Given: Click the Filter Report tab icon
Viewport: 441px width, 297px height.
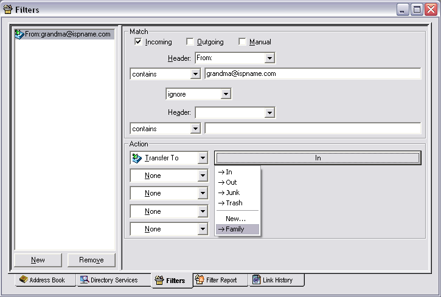Looking at the screenshot, I should (x=199, y=280).
